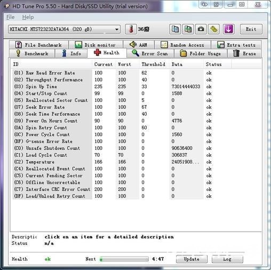This screenshot has height=270, width=271.
Task: Select the Health tab
Action: point(107,53)
